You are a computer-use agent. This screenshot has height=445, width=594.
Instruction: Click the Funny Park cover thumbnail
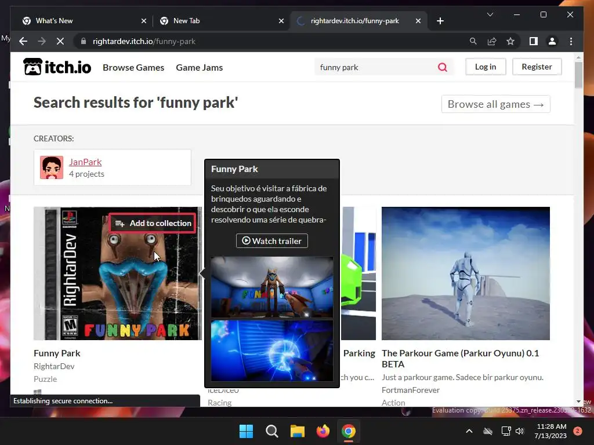(117, 273)
